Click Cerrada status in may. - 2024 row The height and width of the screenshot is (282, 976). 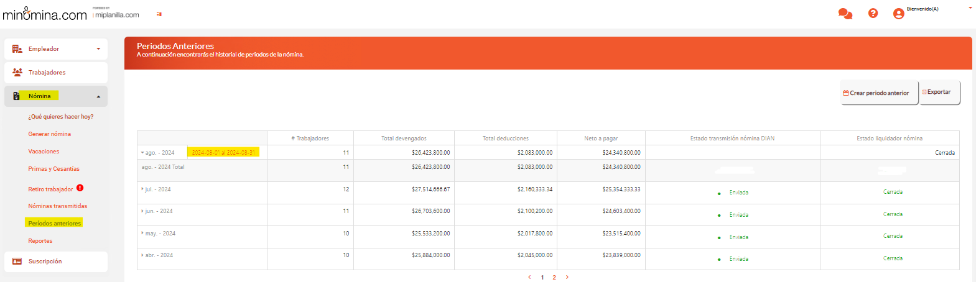(x=893, y=236)
